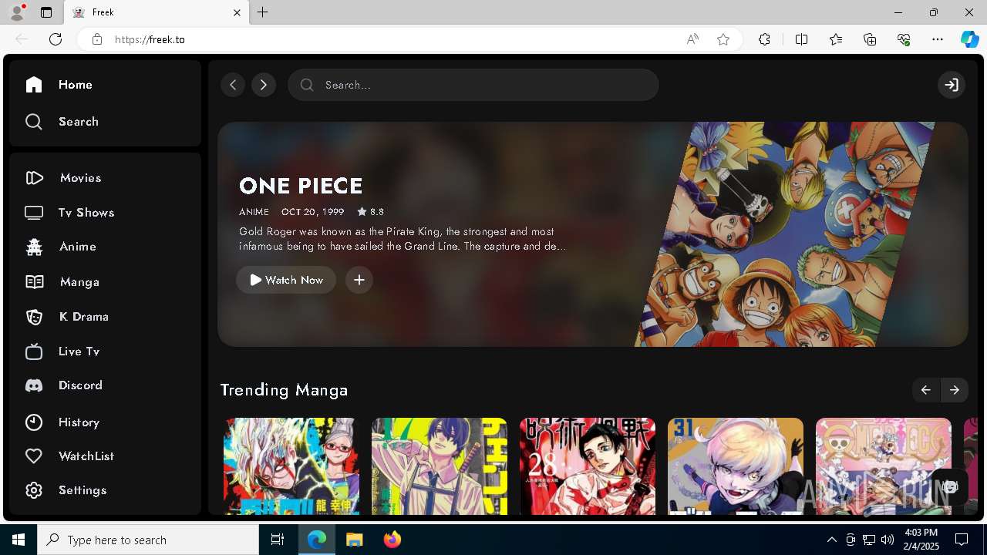Open a new browser tab

263,12
